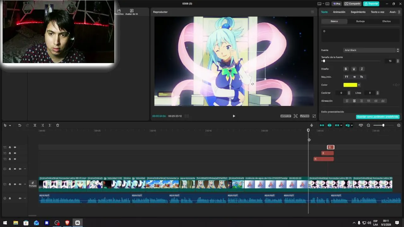Click the Completa quality button
The width and height of the screenshot is (404, 227).
coord(286,116)
